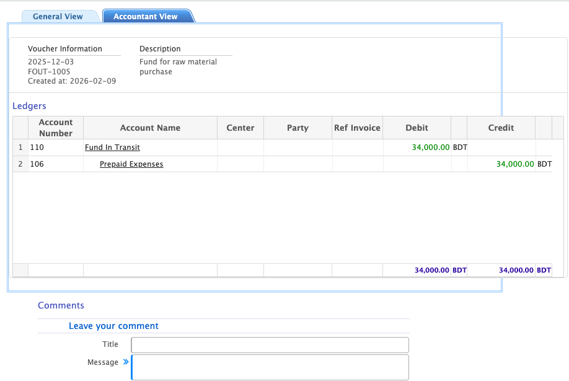Click the Ref Invoice column header
The height and width of the screenshot is (381, 569).
357,128
